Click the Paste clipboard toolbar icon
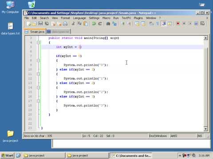 [x=86, y=23]
